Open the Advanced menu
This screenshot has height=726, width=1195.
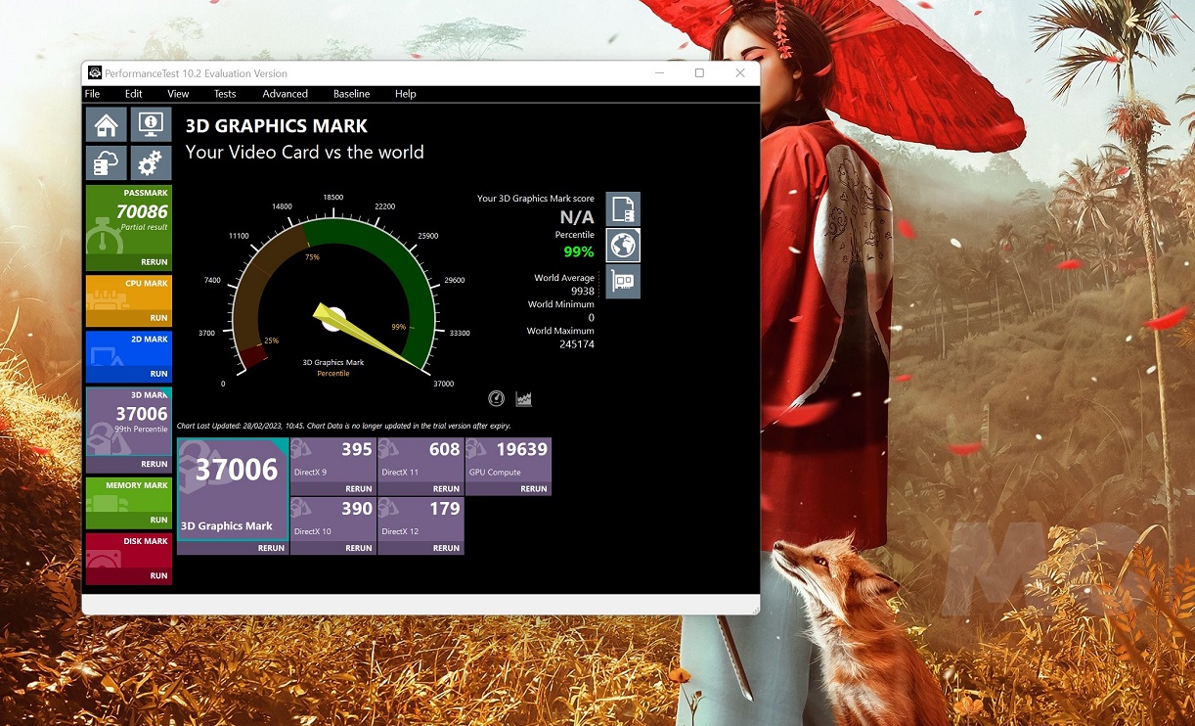click(x=285, y=94)
